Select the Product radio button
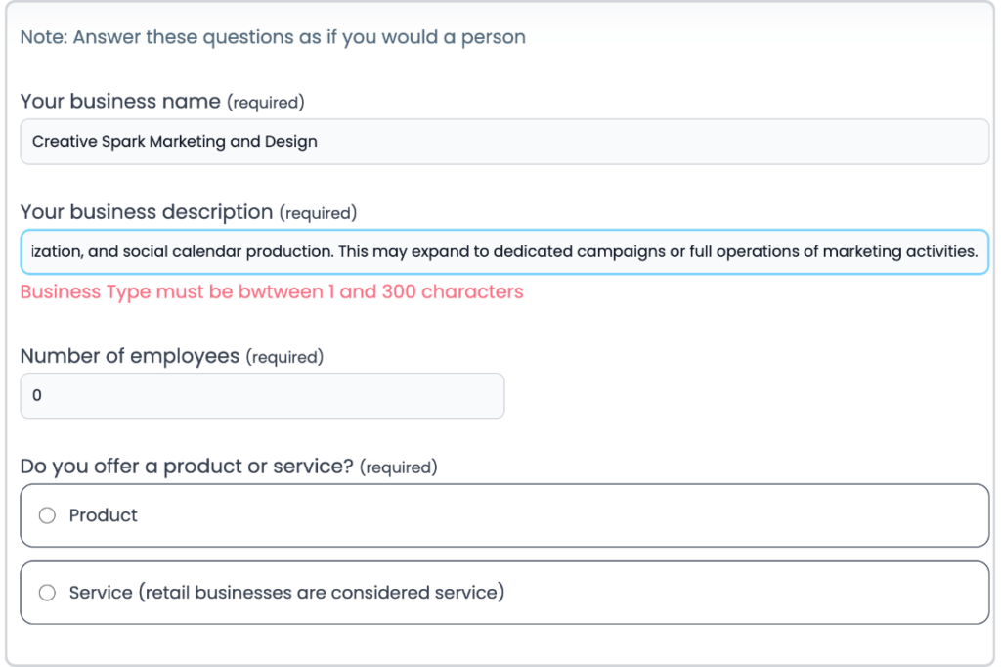The height and width of the screenshot is (667, 1001). point(46,515)
